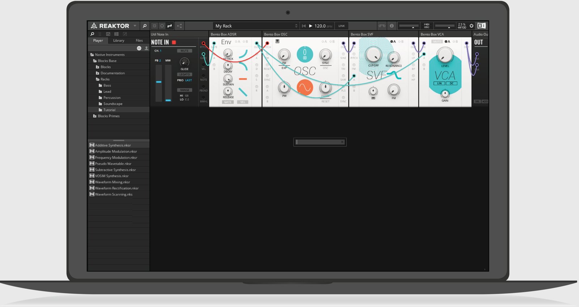Click the globe icon in the browser
This screenshot has height=307, width=579.
coord(139,48)
